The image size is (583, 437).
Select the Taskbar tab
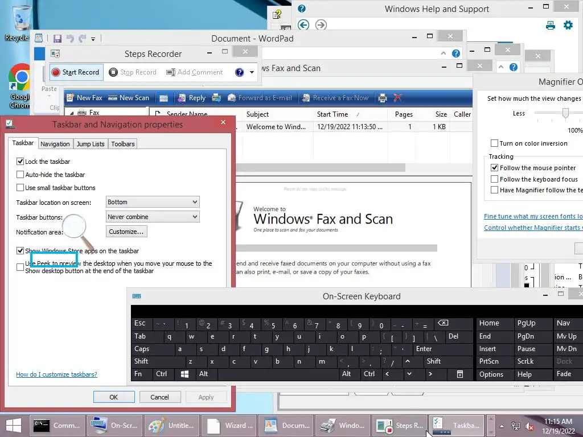click(x=23, y=143)
